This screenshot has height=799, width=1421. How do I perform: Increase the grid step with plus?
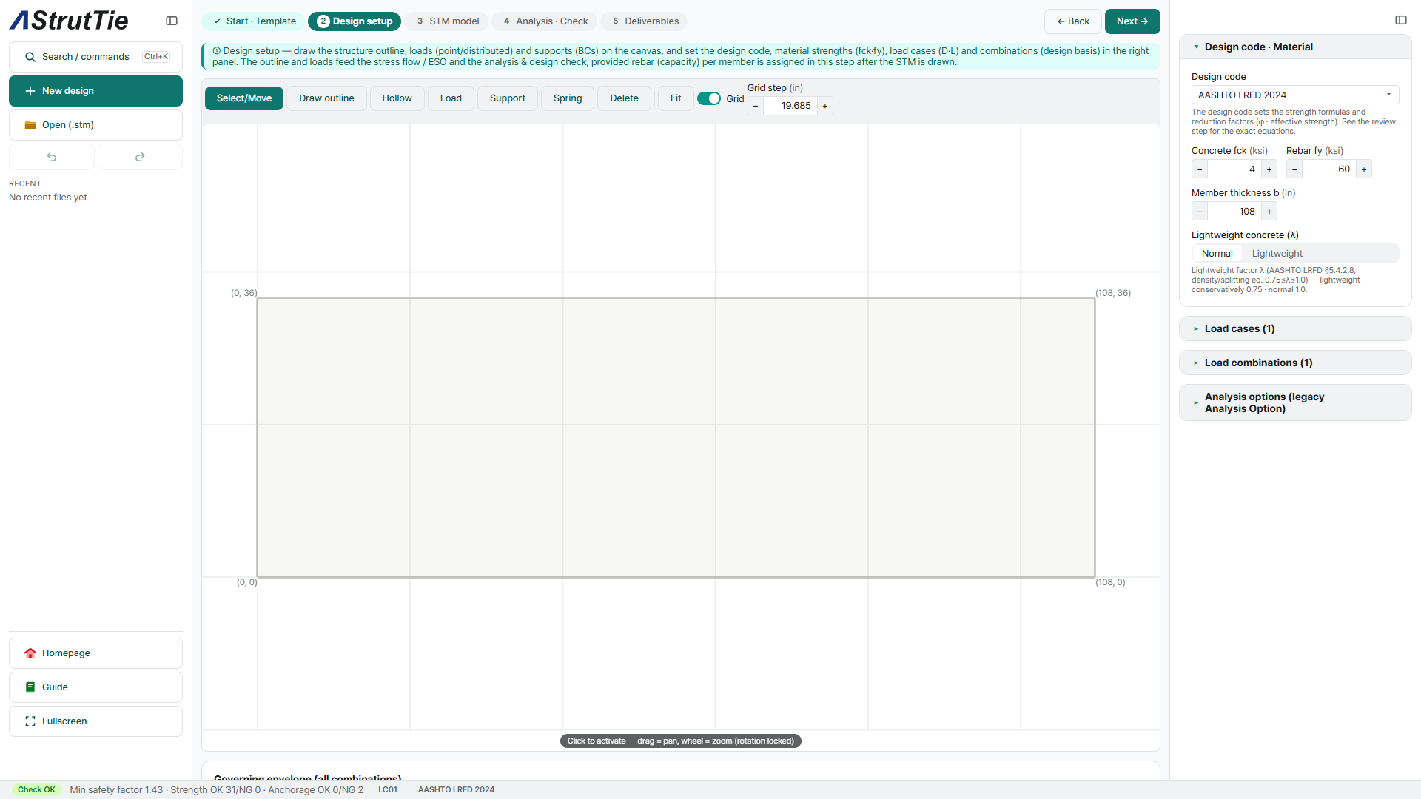825,106
